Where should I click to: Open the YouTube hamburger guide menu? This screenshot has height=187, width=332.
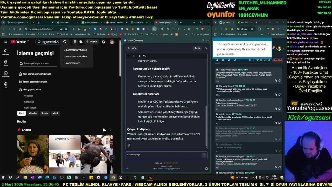point(6,42)
